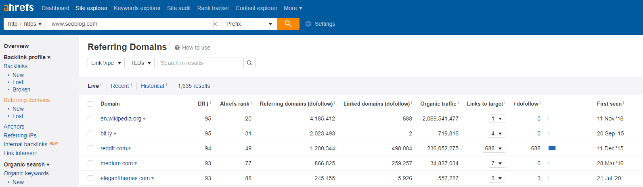643x187 pixels.
Task: Open Referring IPs in sidebar
Action: click(20, 135)
